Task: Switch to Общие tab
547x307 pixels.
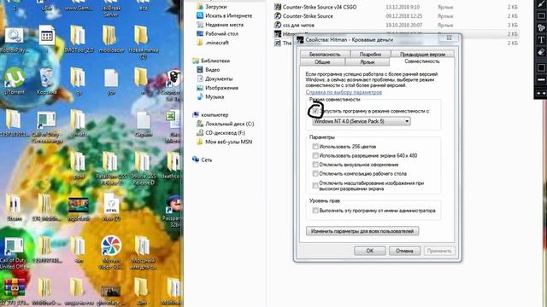Action: pos(322,62)
